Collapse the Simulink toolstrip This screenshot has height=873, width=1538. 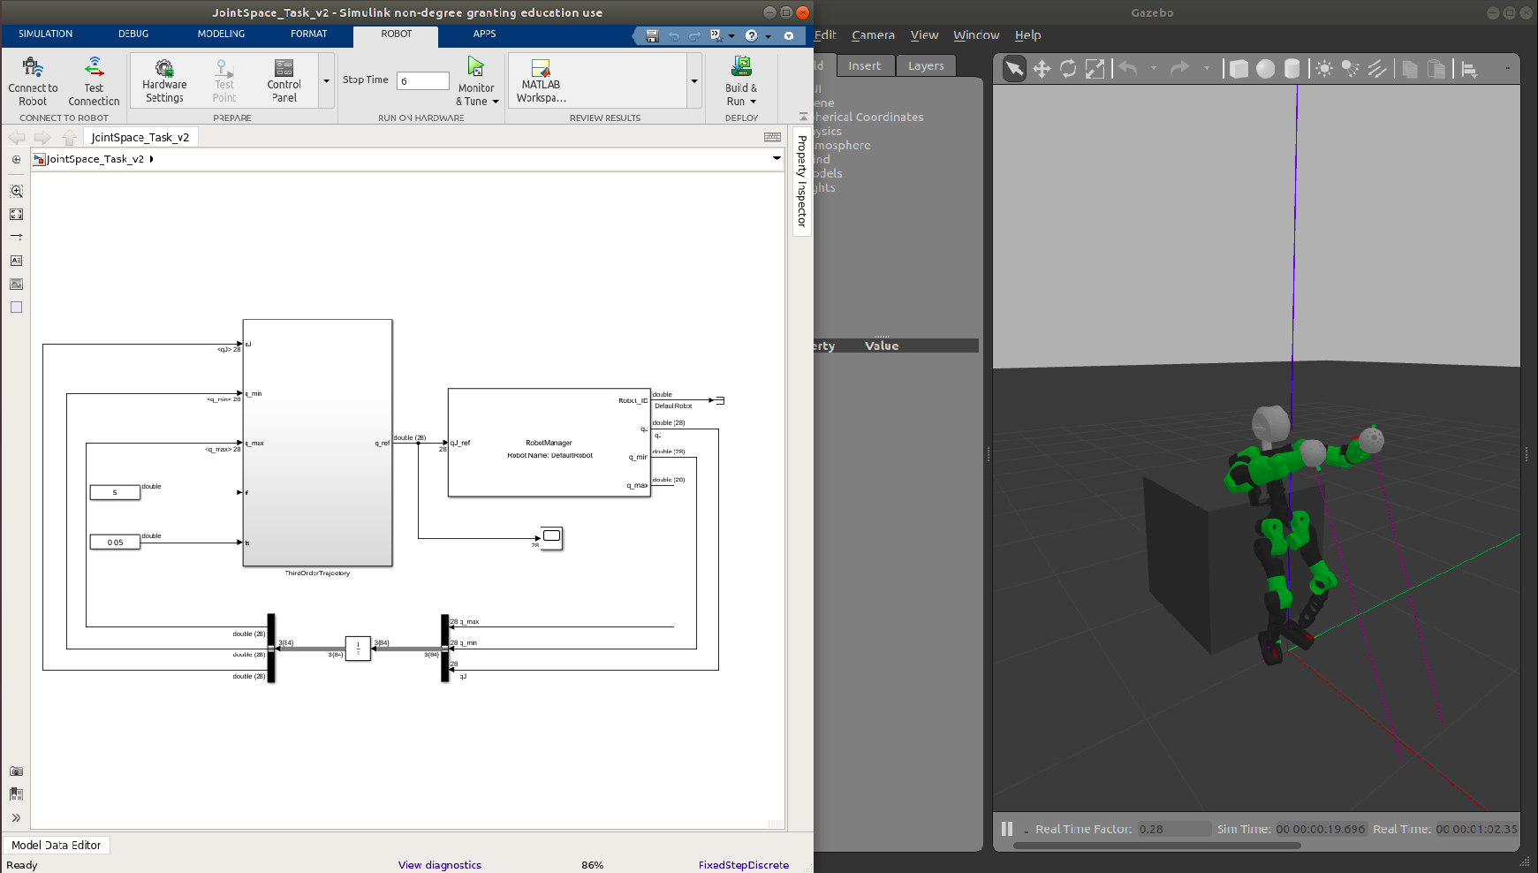pyautogui.click(x=803, y=117)
